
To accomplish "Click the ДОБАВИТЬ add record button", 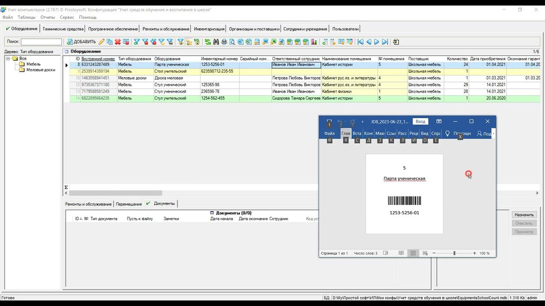I will (82, 42).
